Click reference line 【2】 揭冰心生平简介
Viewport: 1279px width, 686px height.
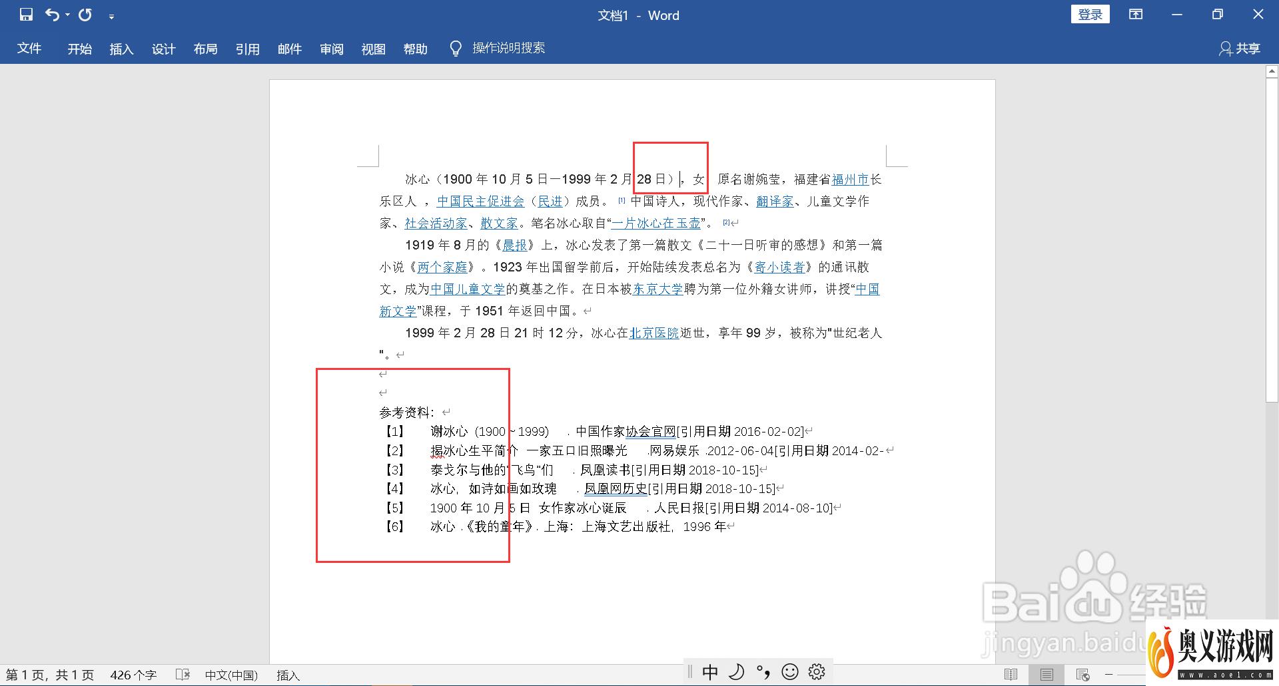tap(636, 451)
